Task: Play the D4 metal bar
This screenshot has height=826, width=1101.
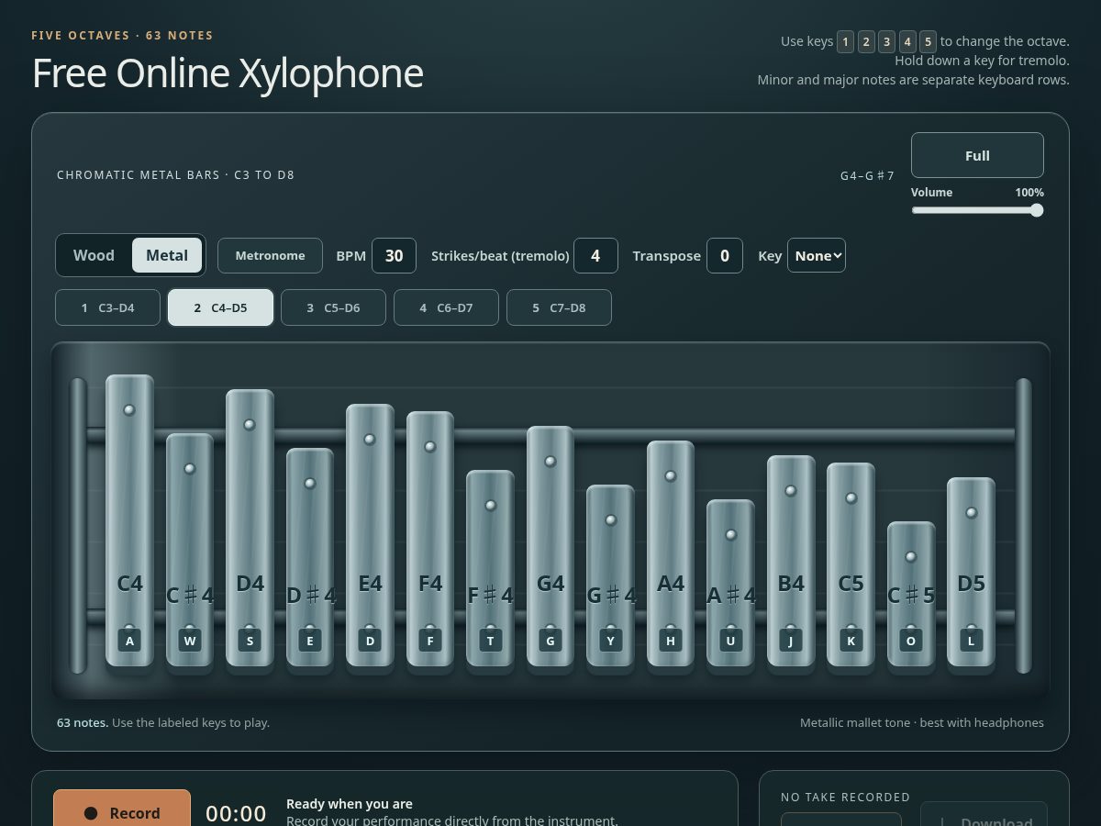Action: (x=250, y=528)
